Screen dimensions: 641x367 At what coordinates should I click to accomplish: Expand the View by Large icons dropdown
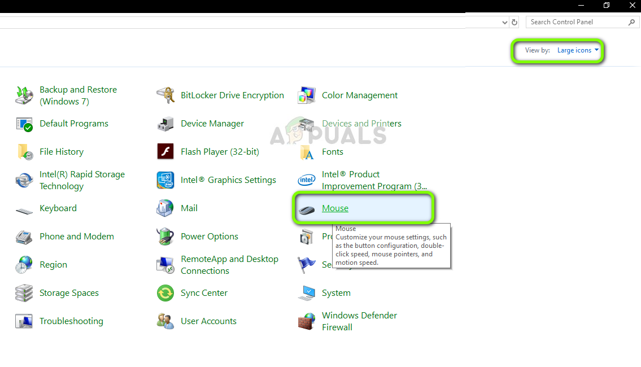coord(578,50)
